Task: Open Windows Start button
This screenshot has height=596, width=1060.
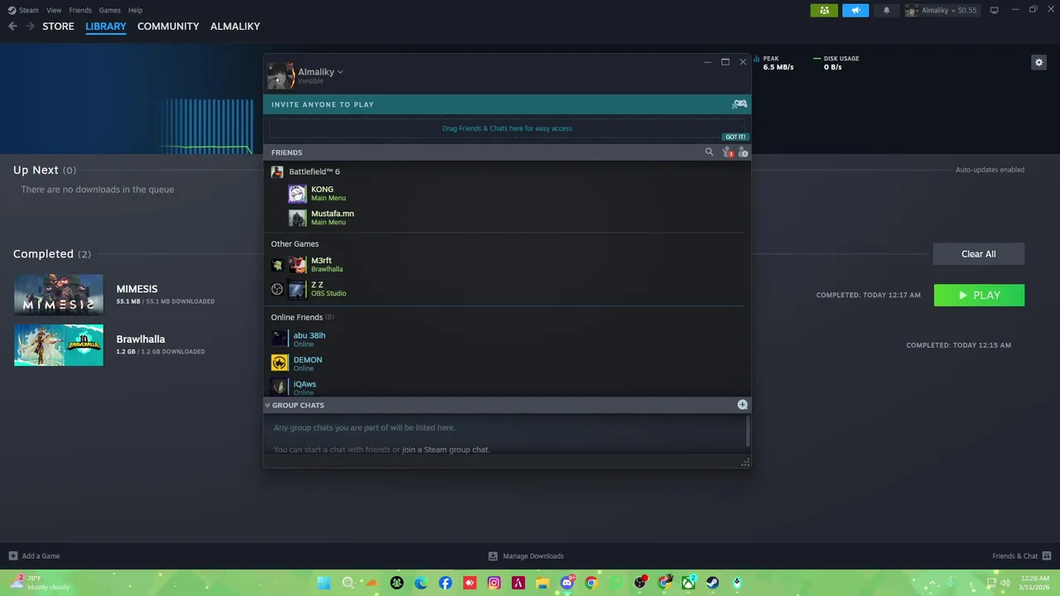Action: 324,583
